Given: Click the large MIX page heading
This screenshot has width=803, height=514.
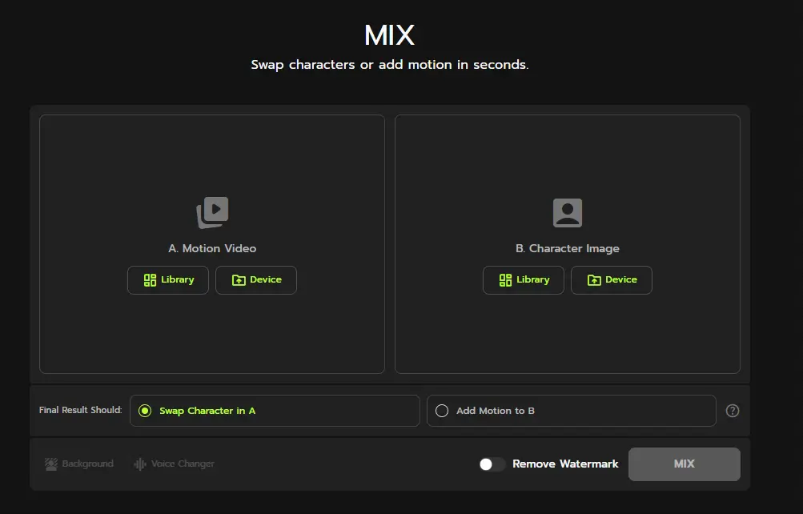Looking at the screenshot, I should (x=389, y=36).
